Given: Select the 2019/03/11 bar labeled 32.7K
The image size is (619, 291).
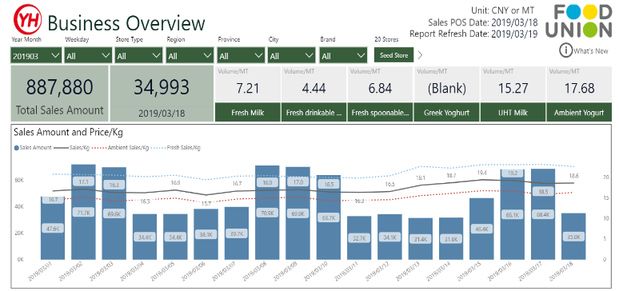Looking at the screenshot, I should (x=359, y=237).
